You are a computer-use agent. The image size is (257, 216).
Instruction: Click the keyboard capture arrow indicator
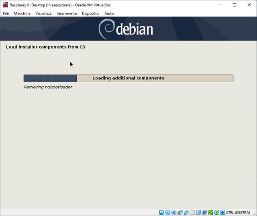[222, 212]
